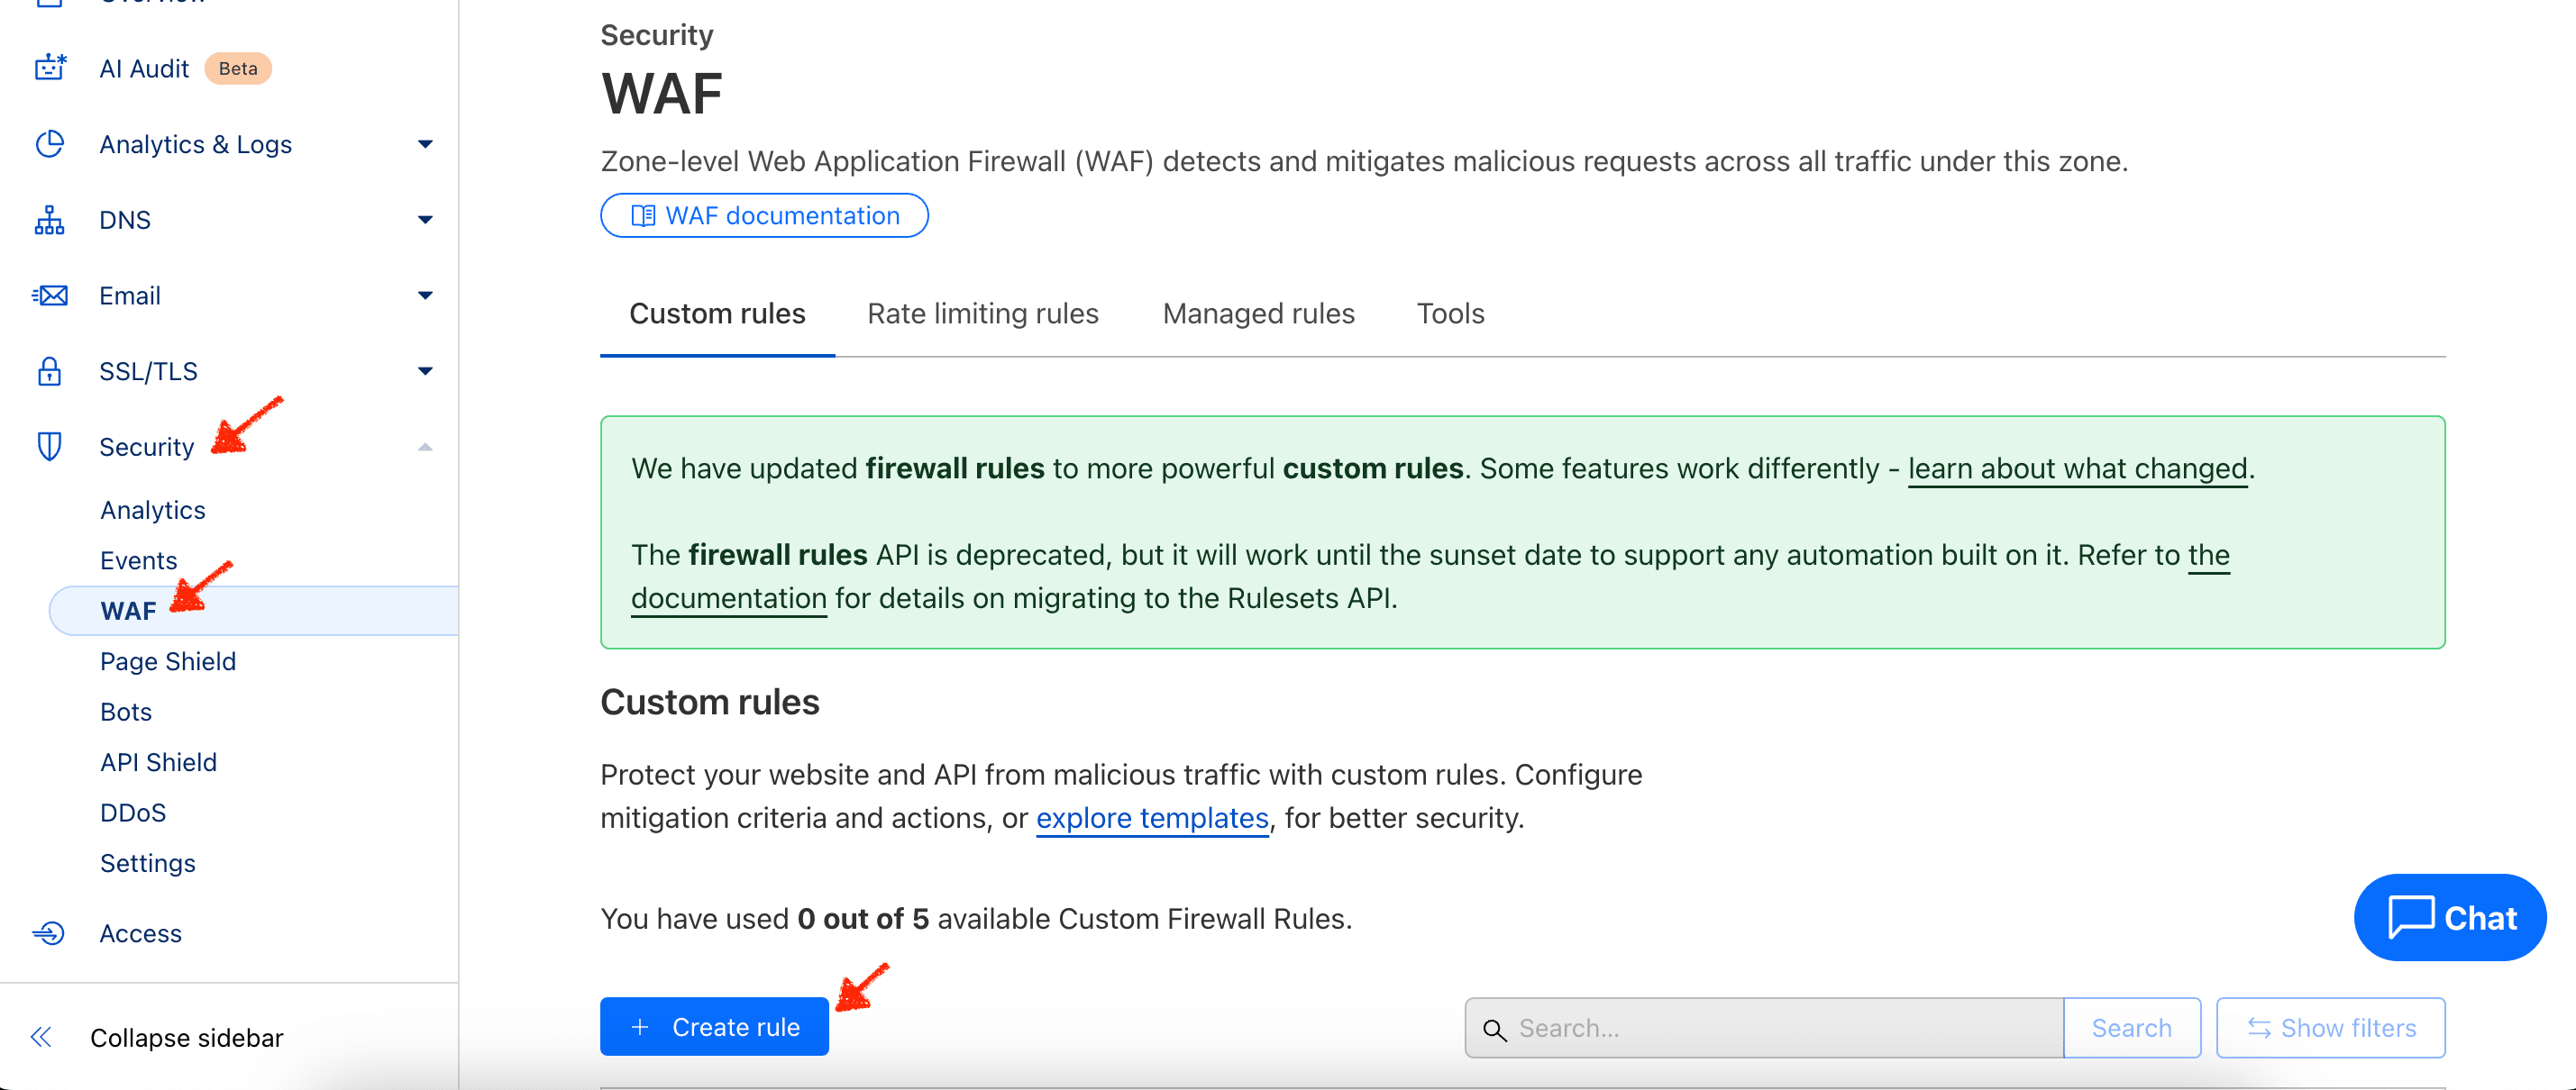This screenshot has width=2576, height=1090.
Task: Click the '0 out of 5' usage text
Action: point(863,919)
